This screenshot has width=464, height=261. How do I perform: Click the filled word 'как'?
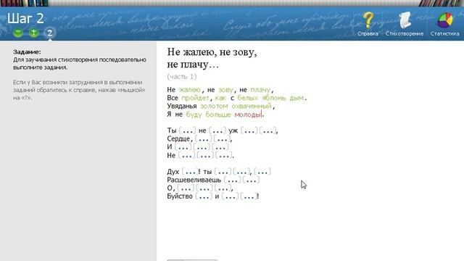tap(220, 98)
